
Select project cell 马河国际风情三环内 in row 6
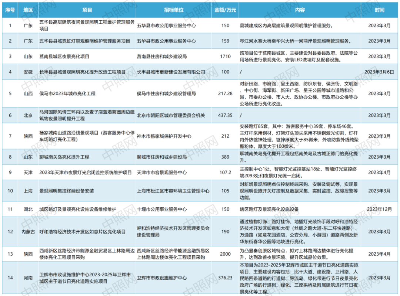tap(87, 115)
